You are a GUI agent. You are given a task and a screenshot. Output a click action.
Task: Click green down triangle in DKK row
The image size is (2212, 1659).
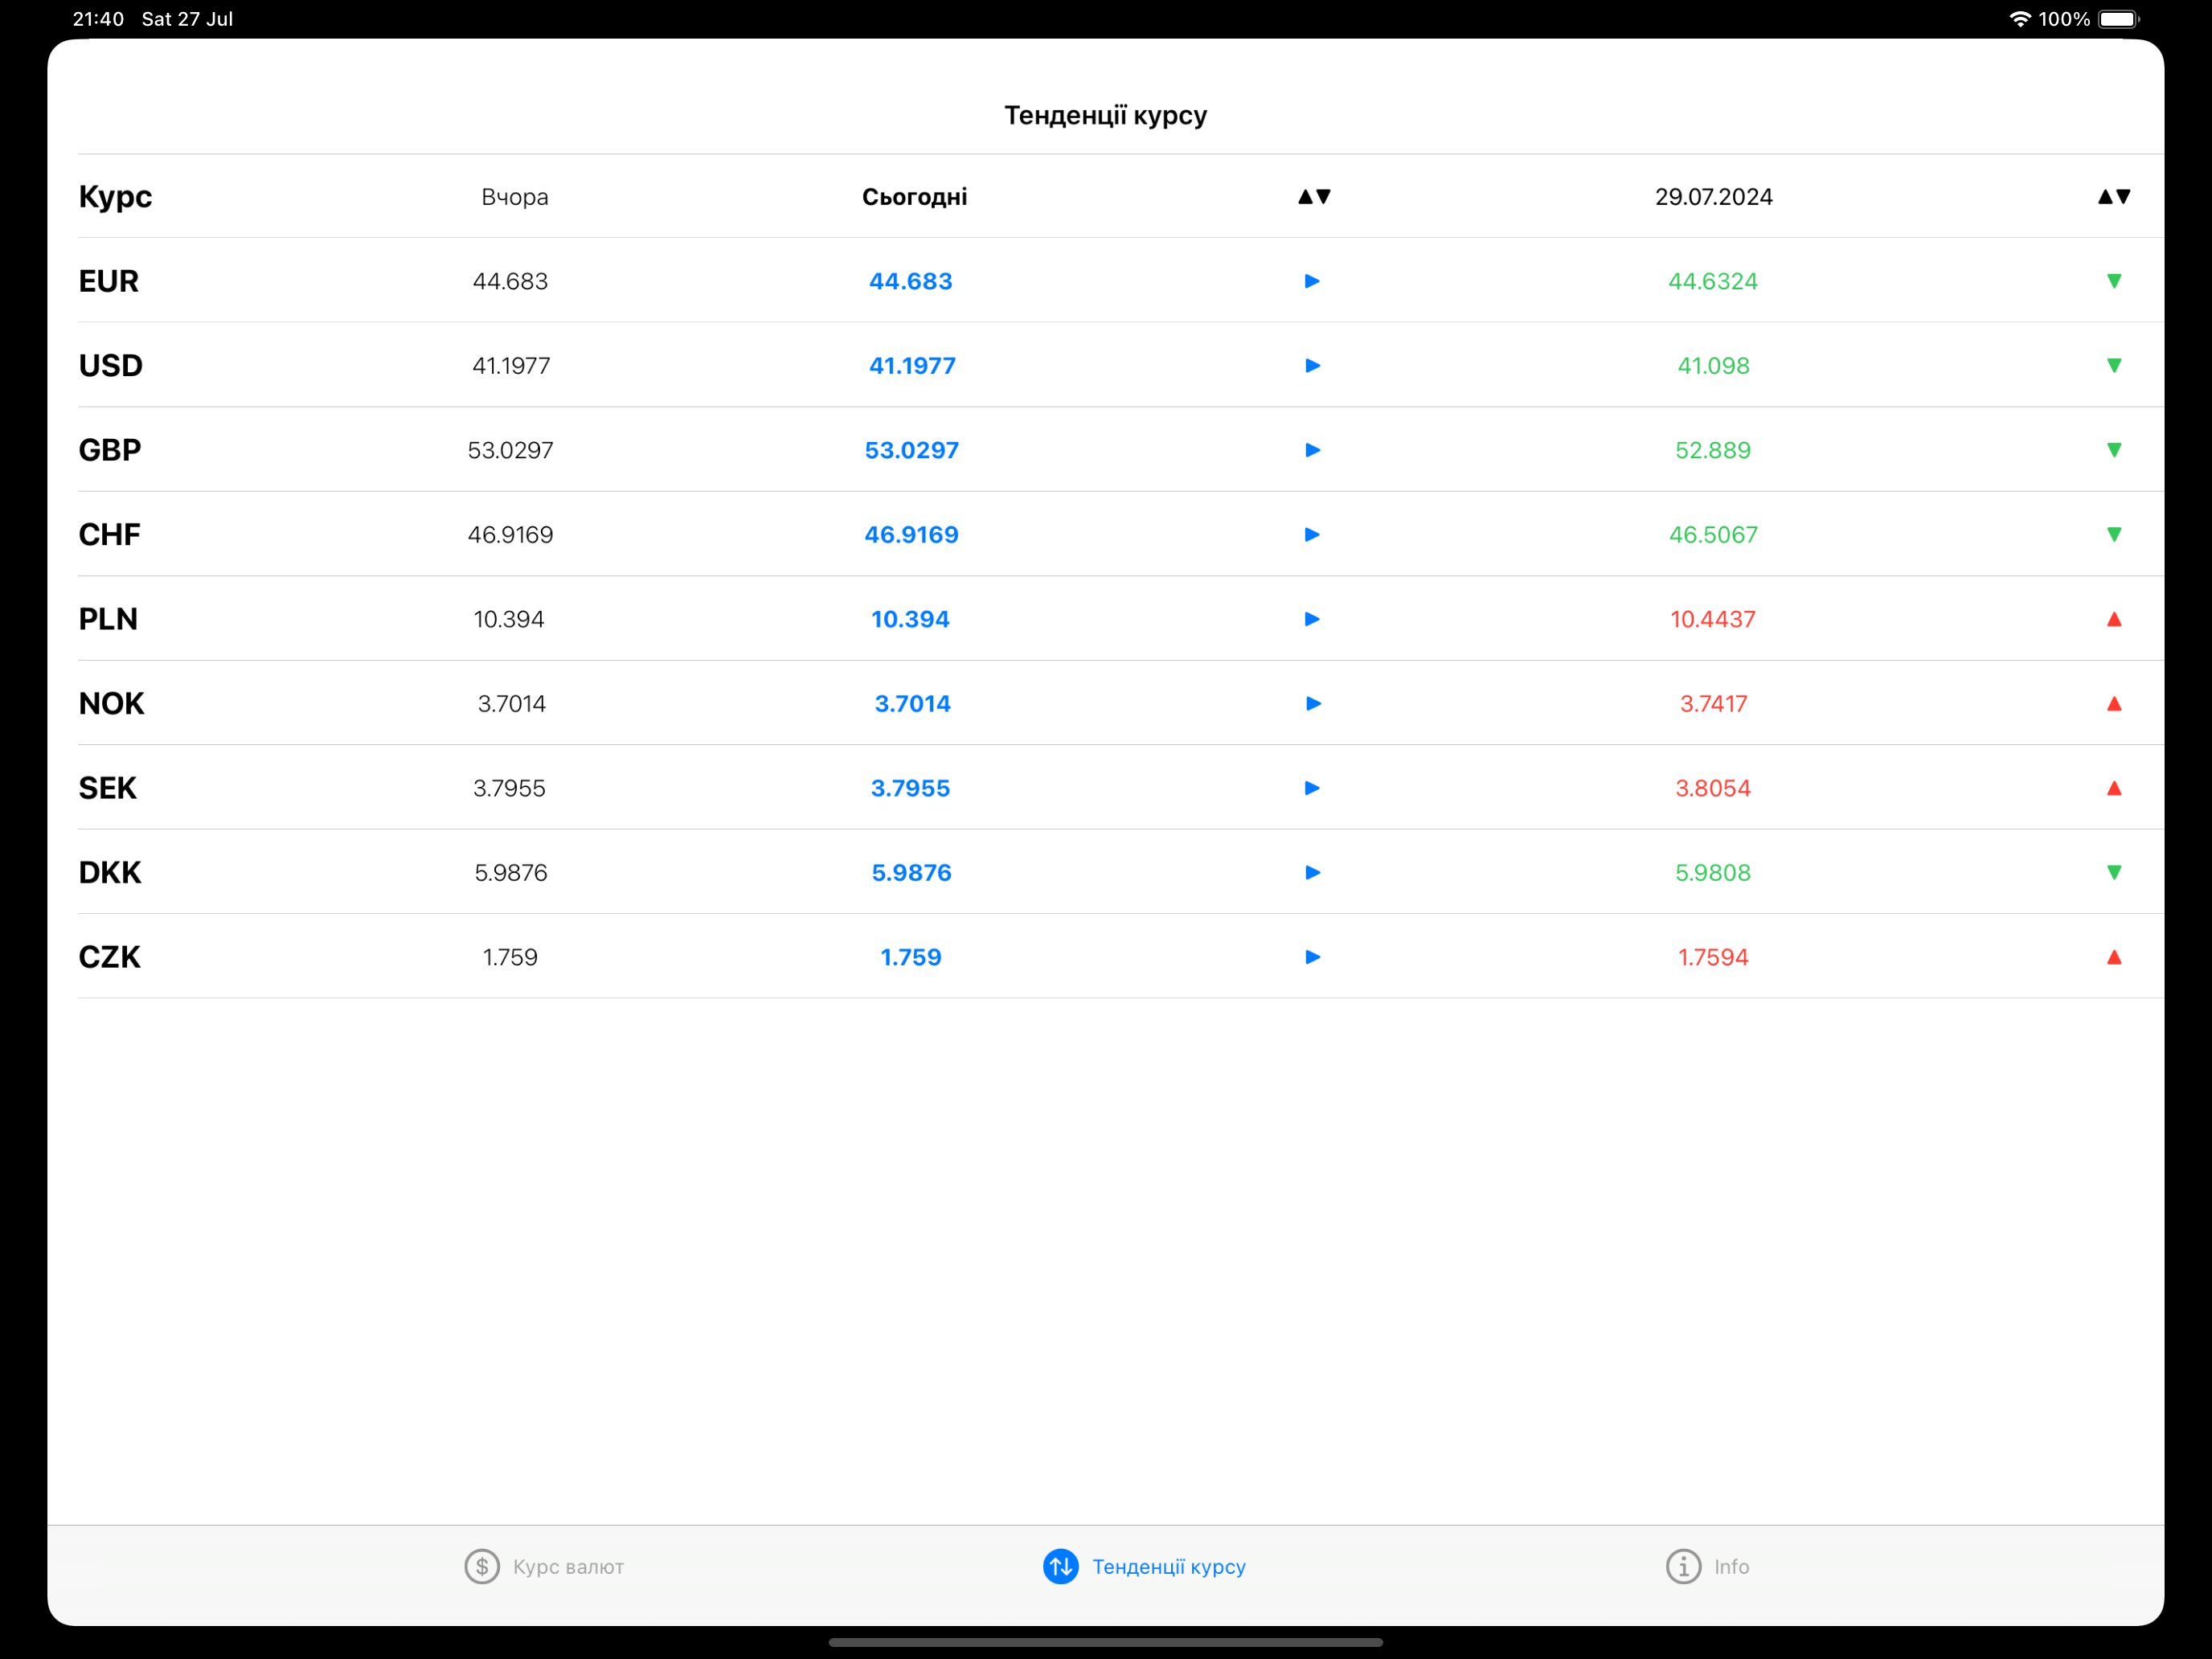pyautogui.click(x=2114, y=872)
